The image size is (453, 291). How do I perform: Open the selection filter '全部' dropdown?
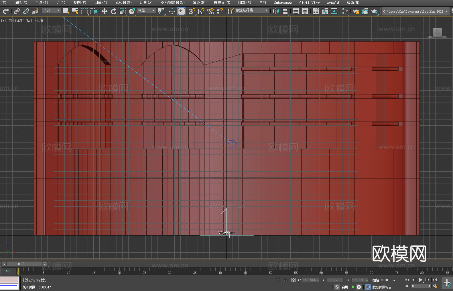pyautogui.click(x=52, y=10)
